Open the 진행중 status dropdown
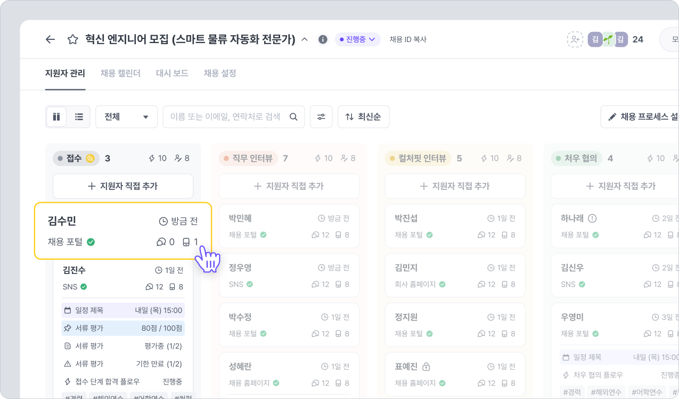Viewport: 679px width, 399px height. point(358,39)
